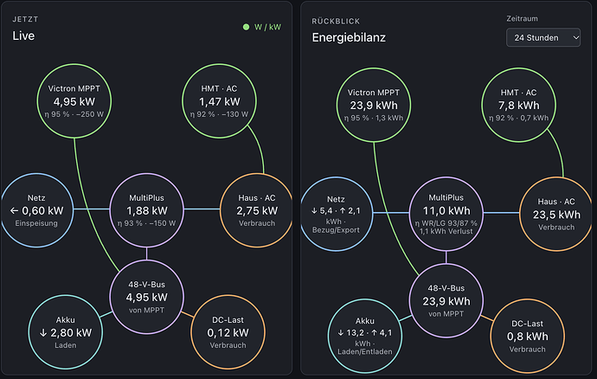This screenshot has height=379, width=597.
Task: Click the Live panel heading
Action: 23,35
